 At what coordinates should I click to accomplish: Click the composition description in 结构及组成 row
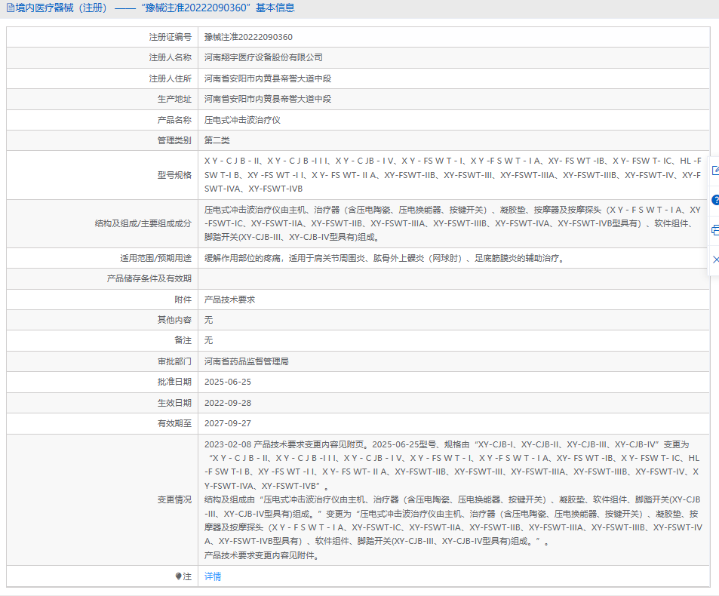pos(453,223)
